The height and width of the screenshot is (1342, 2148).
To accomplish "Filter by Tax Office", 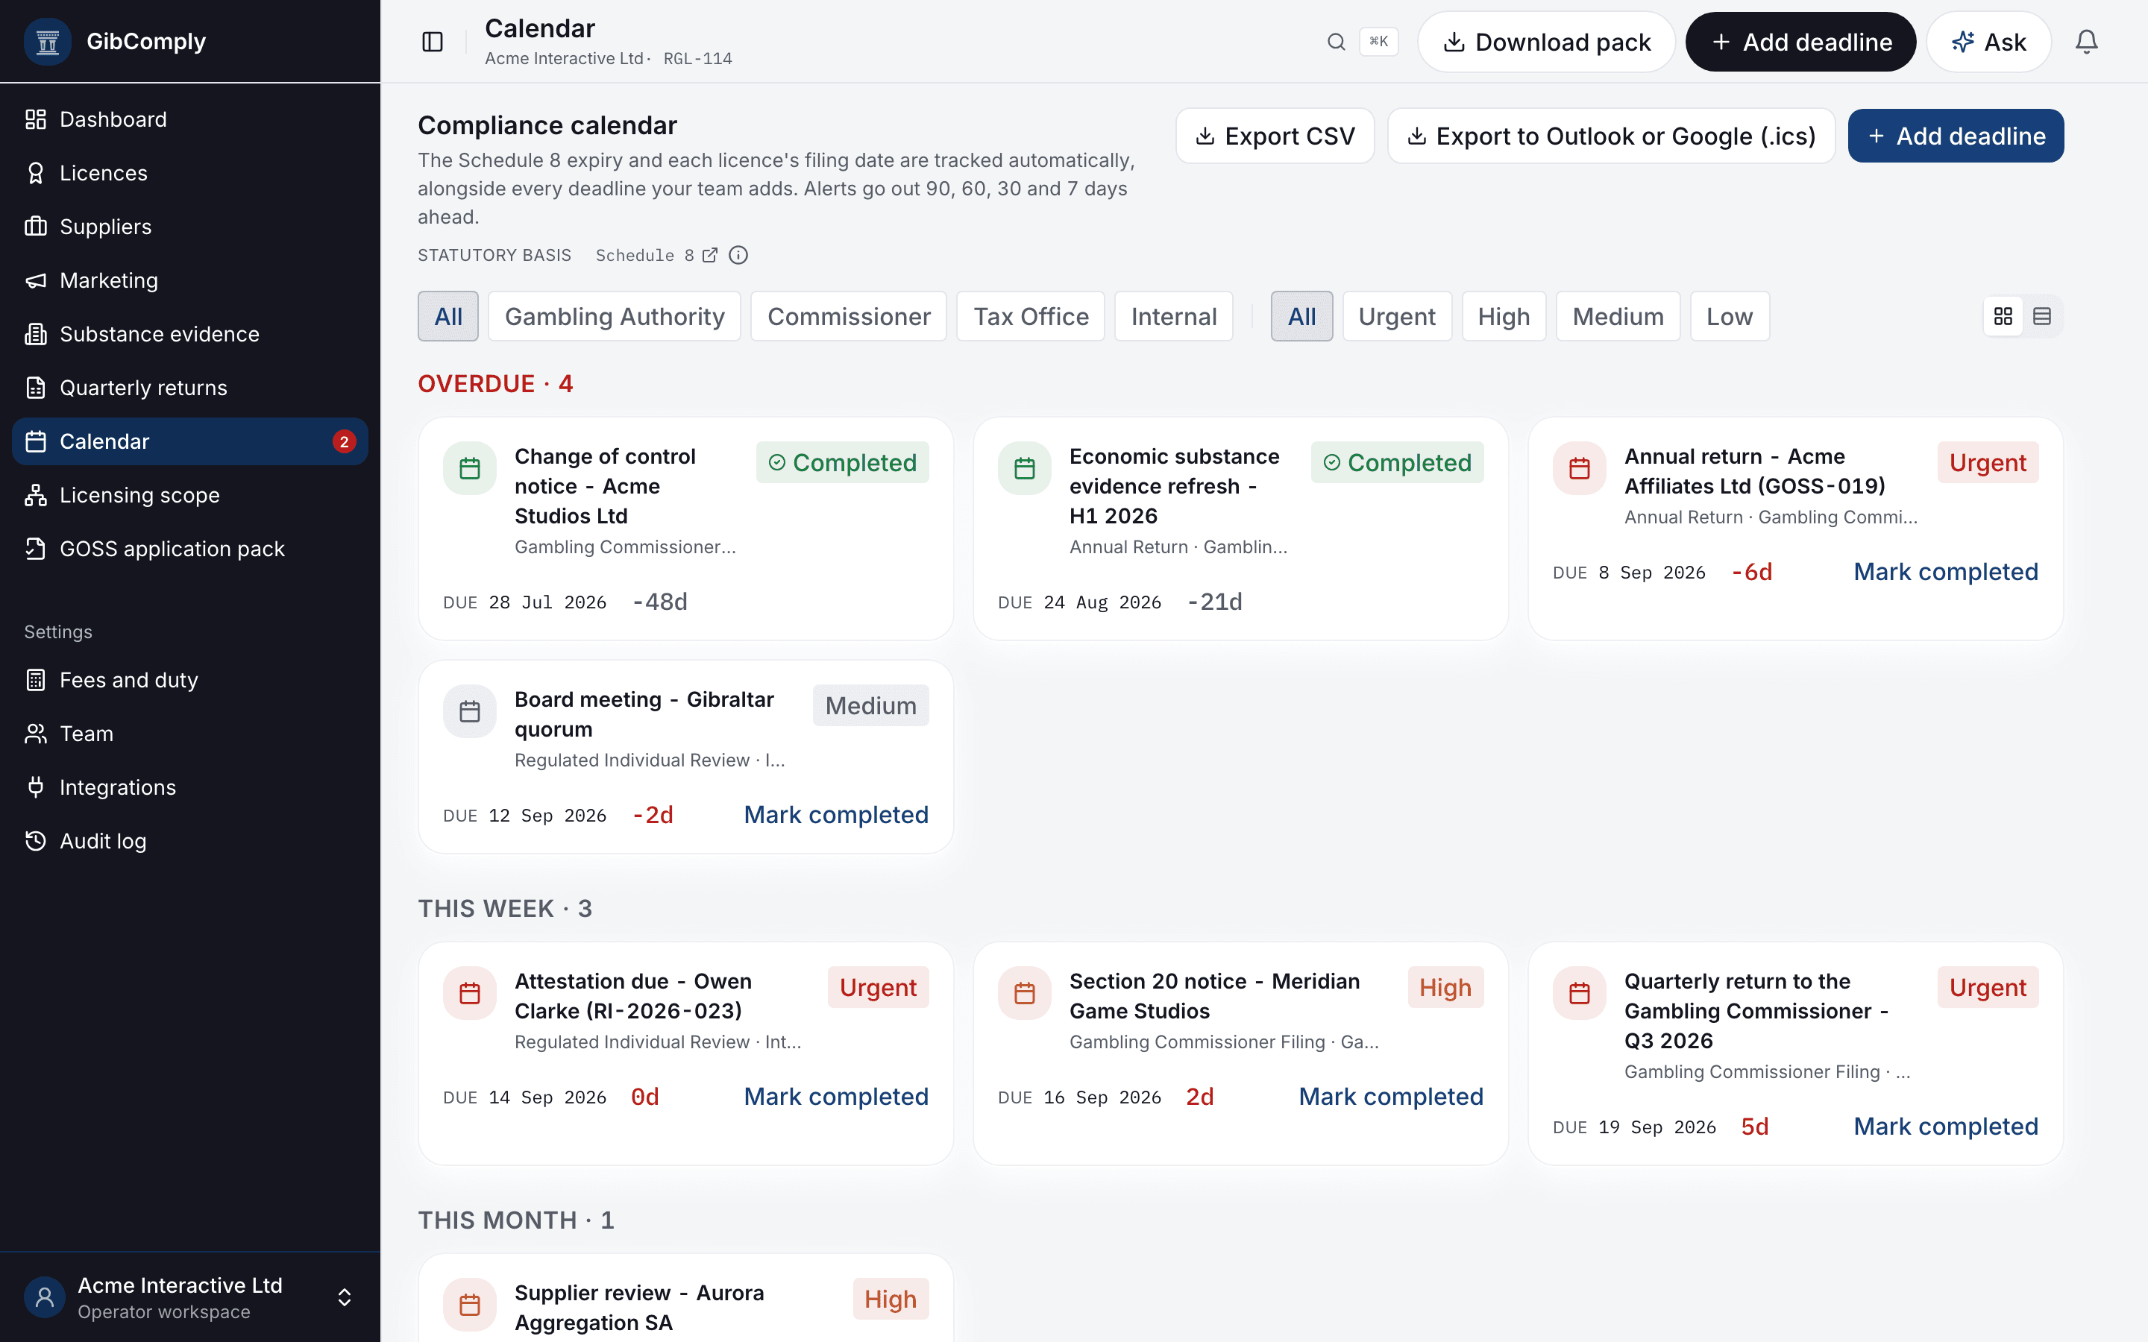I will point(1031,316).
